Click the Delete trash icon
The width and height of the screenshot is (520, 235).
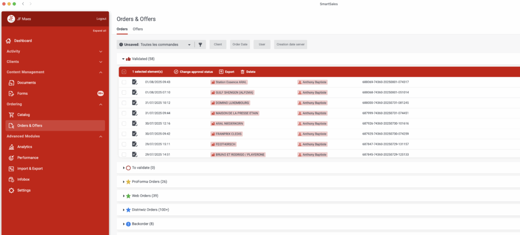[x=242, y=72]
